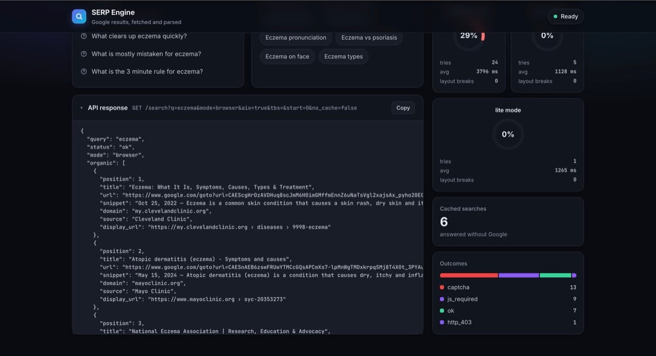
Task: Click the 'http_403' outcome label
Action: coord(459,323)
